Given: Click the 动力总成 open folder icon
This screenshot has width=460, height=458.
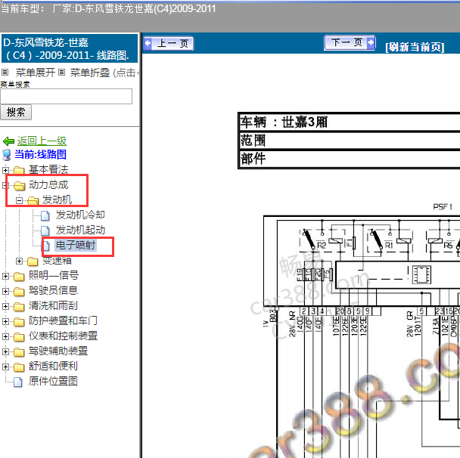Looking at the screenshot, I should [20, 185].
